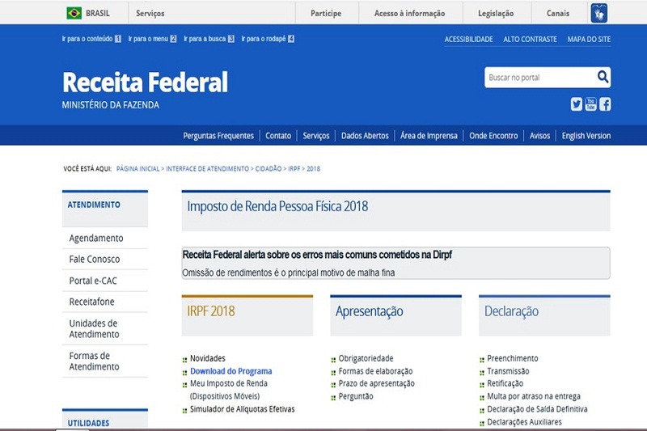Open the Simulador de Alíquotas Efetivas link
This screenshot has height=431, width=647.
click(x=243, y=409)
